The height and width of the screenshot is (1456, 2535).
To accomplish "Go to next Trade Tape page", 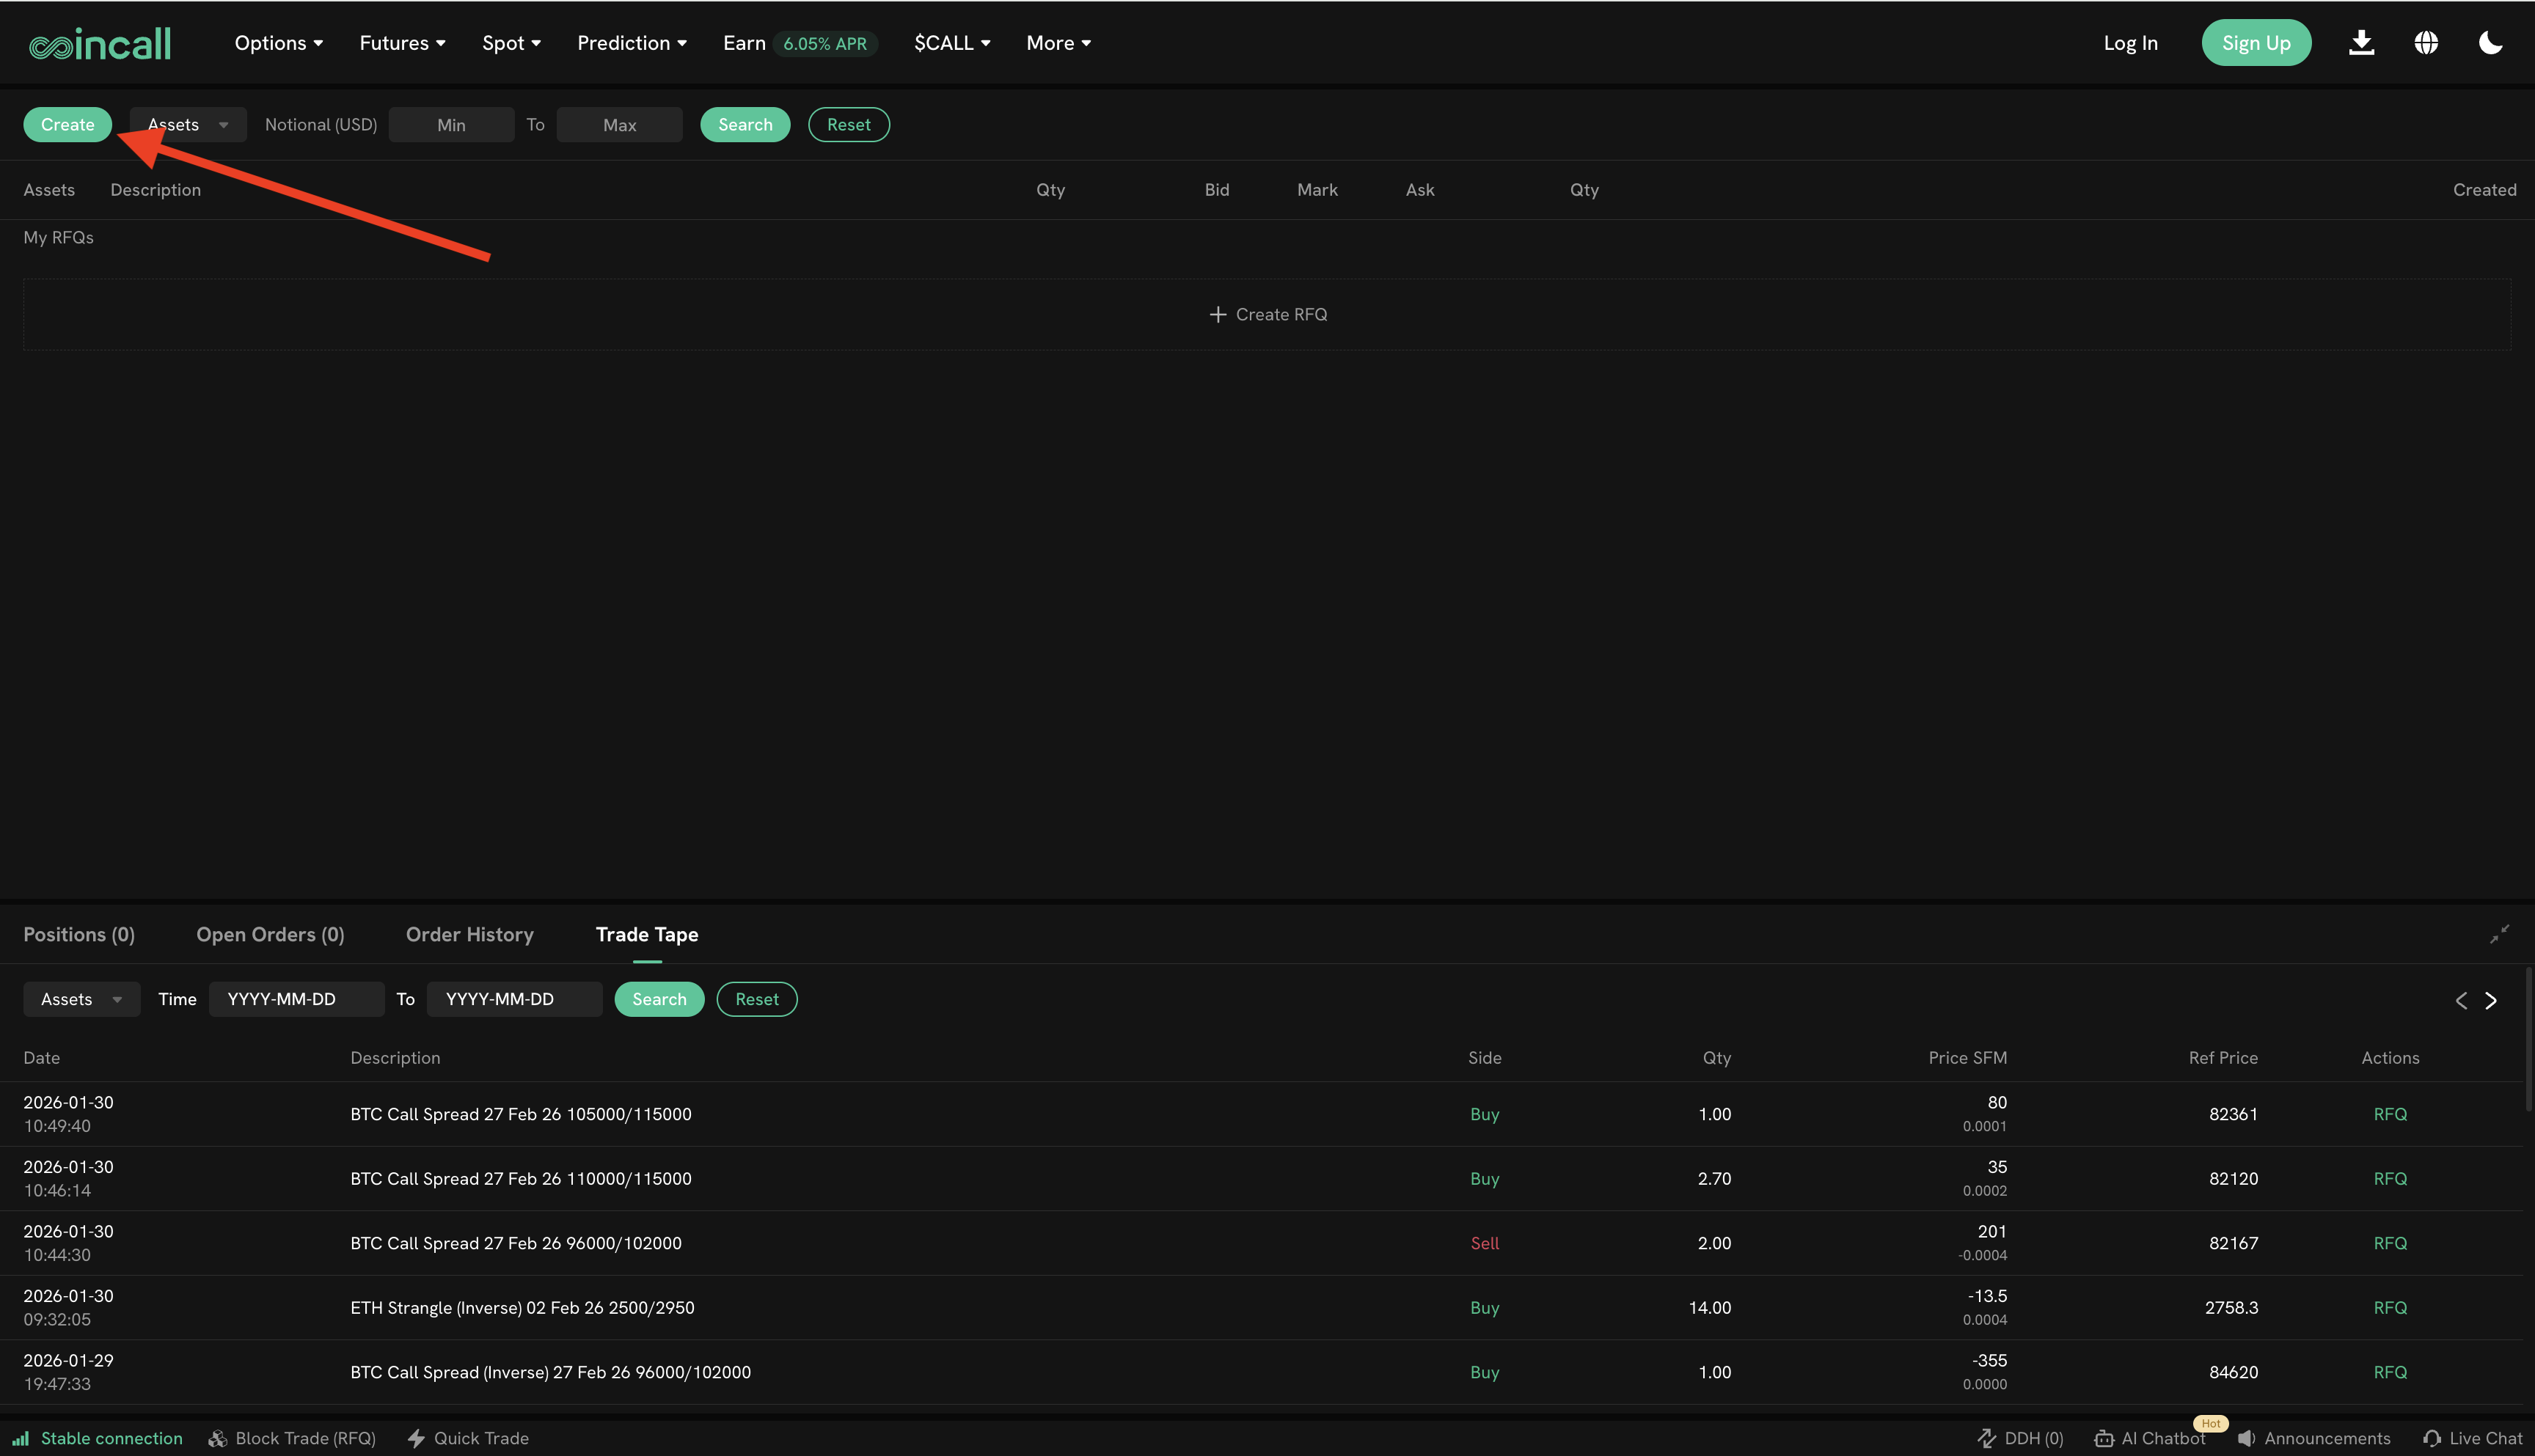I will click(2491, 1000).
